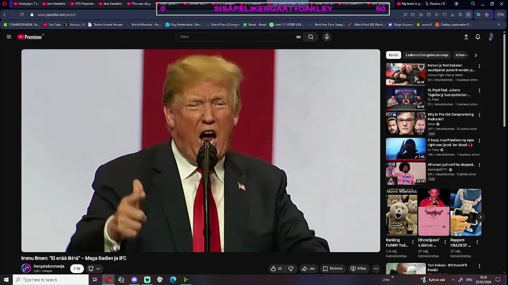Image resolution: width=508 pixels, height=285 pixels.
Task: Open lil tracy video thumbnail
Action: [x=406, y=148]
